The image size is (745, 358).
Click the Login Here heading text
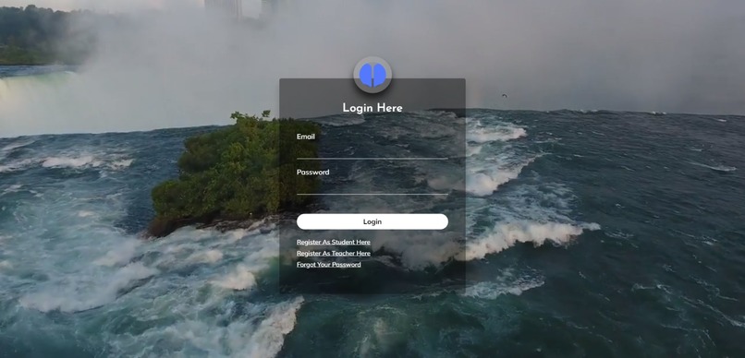(x=372, y=108)
